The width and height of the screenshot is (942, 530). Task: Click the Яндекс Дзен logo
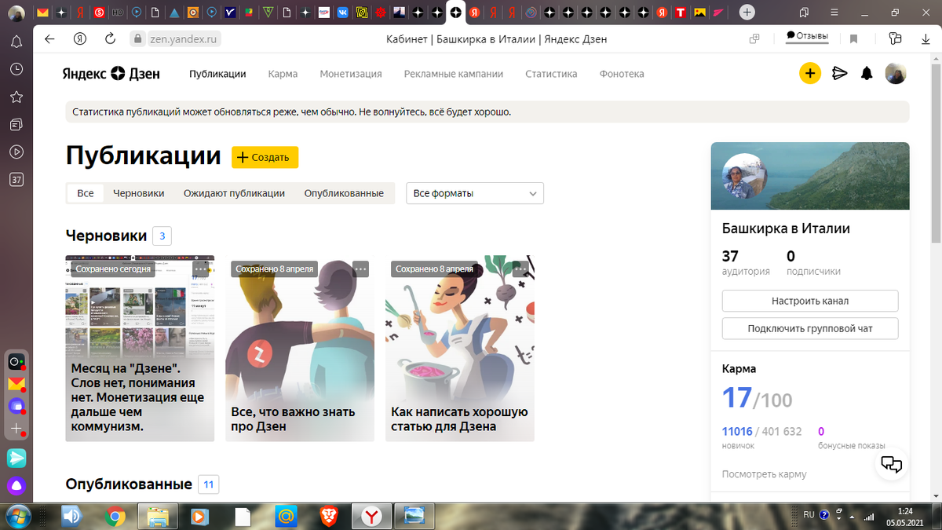[111, 74]
